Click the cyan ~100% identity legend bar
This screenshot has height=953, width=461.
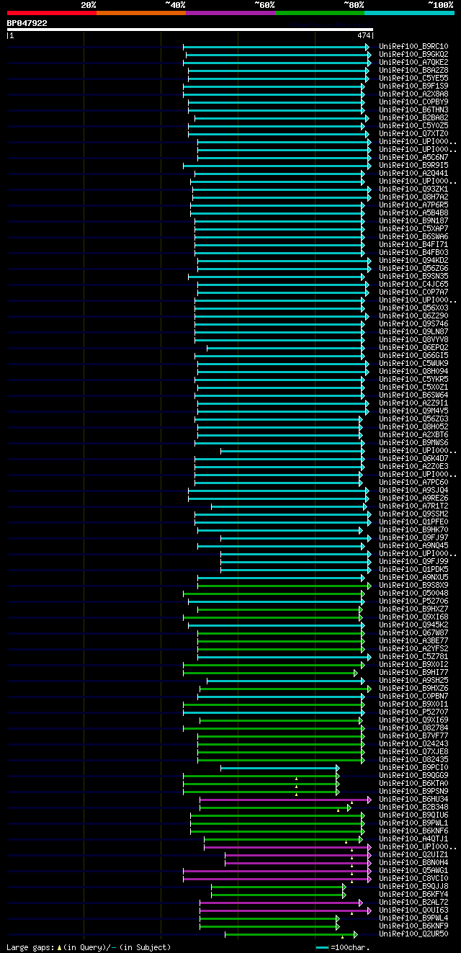pos(409,13)
